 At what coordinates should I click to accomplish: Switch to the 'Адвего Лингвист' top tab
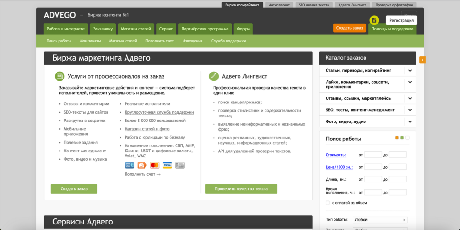[x=352, y=5]
